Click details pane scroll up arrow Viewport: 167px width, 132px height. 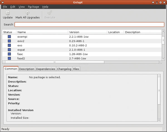[x=159, y=75]
